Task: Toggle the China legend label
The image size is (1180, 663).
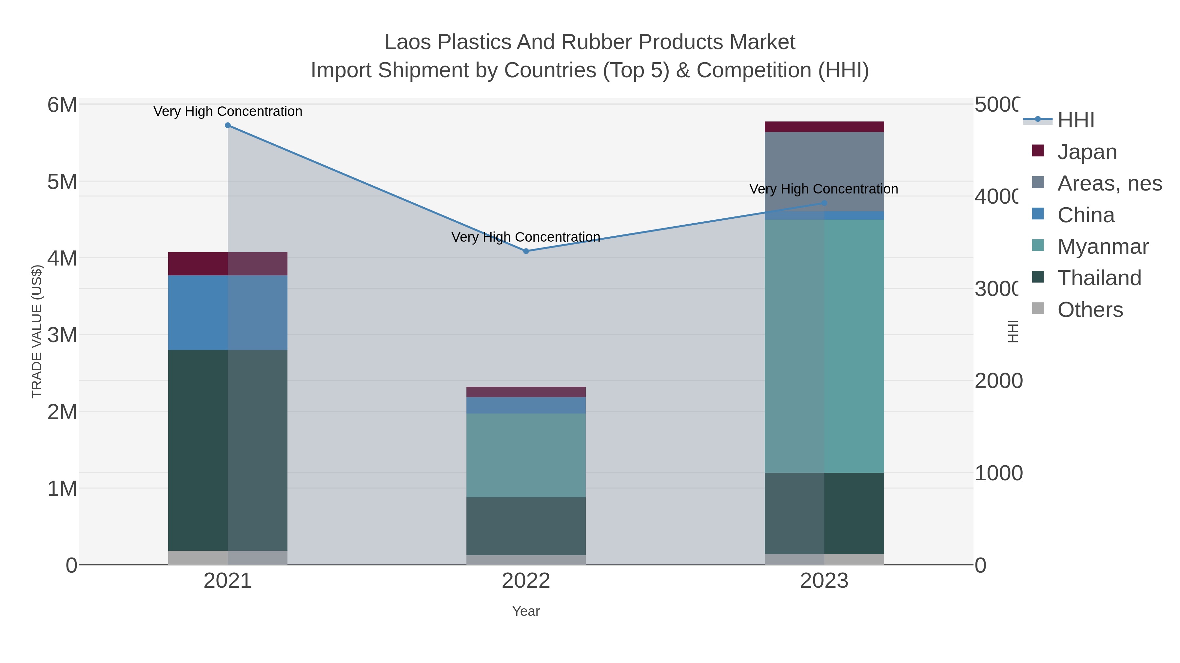Action: point(1086,214)
